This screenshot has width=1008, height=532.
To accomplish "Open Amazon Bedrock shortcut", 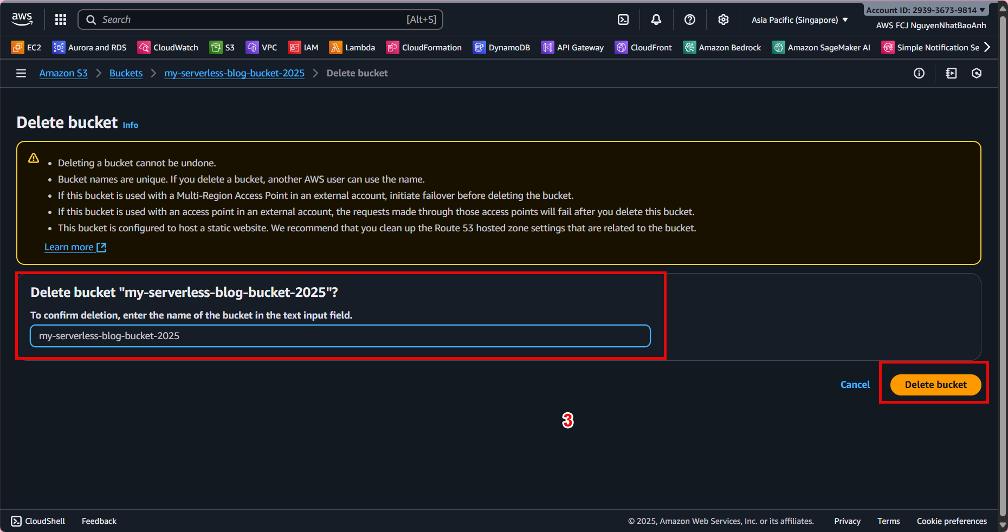I will (722, 48).
